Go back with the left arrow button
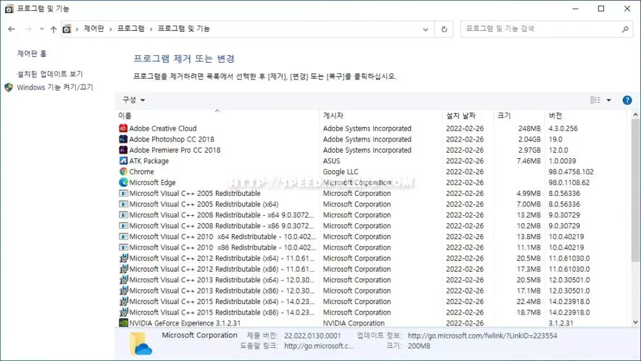Viewport: 641px width, 361px height. pyautogui.click(x=11, y=29)
